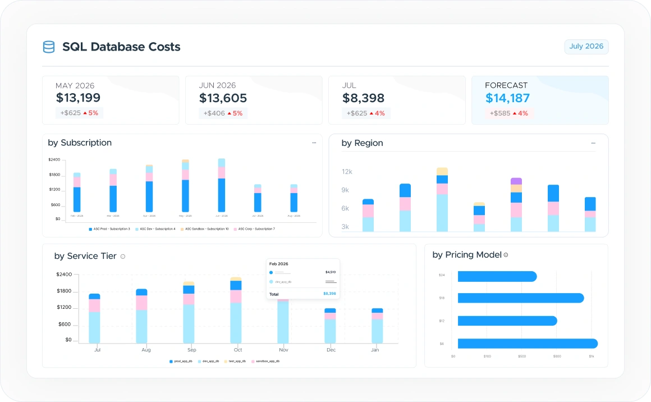The height and width of the screenshot is (402, 651).
Task: Click the Dec bar in by Service Tier
Action: pos(330,326)
